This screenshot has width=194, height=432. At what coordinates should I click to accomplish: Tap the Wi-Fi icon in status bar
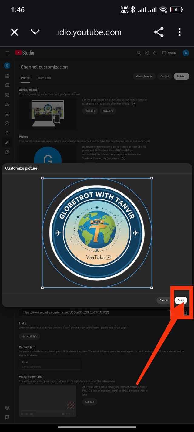(x=163, y=10)
